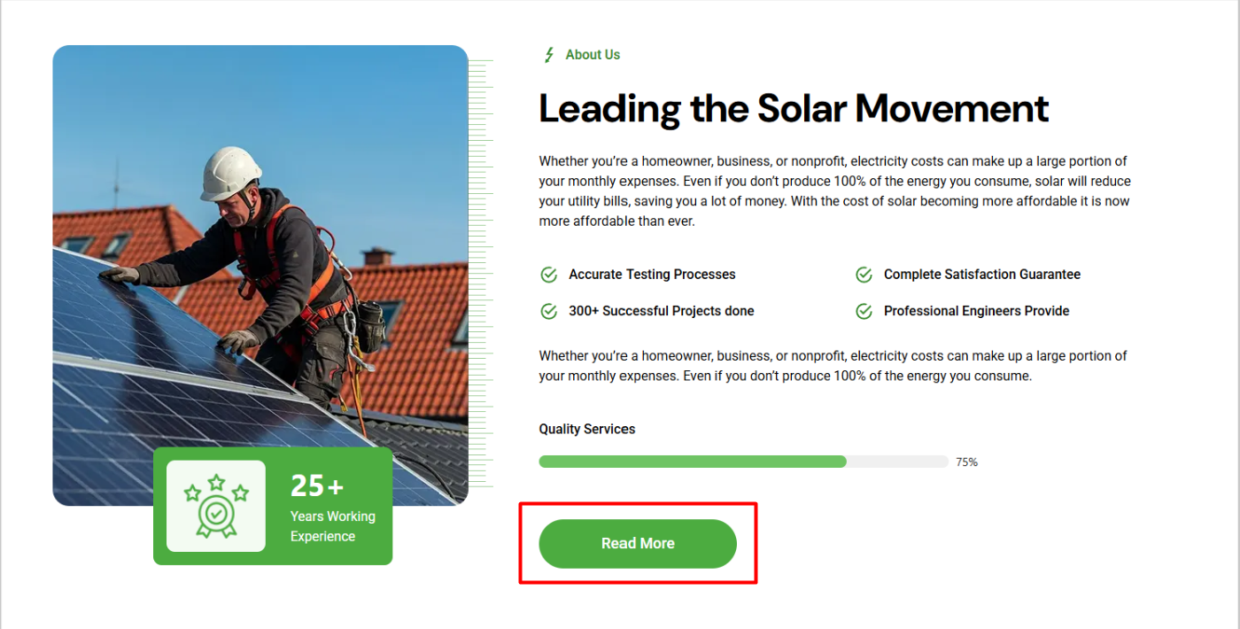This screenshot has height=629, width=1240.
Task: Click the Leading the Solar Movement heading
Action: [x=794, y=109]
